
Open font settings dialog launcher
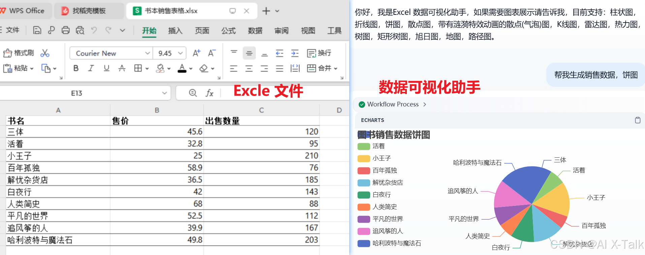[219, 78]
